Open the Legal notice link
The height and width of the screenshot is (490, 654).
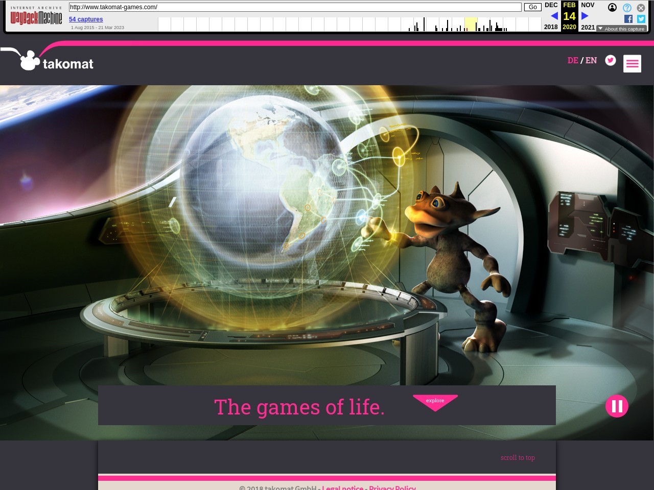(342, 487)
